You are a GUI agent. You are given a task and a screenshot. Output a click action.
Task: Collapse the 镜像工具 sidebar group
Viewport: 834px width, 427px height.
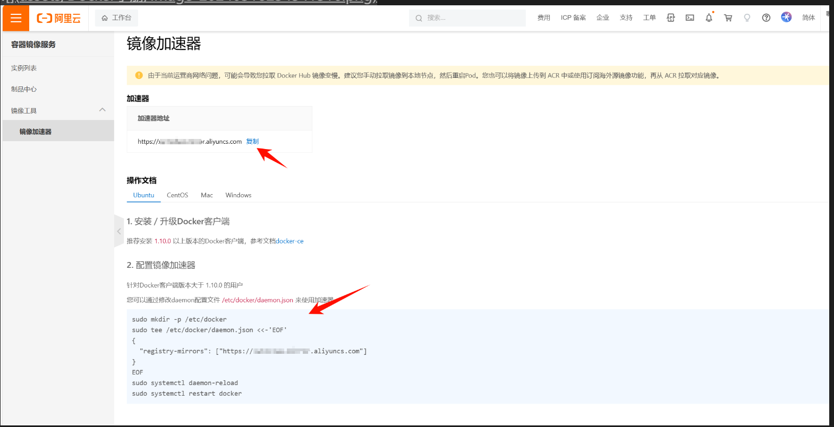pyautogui.click(x=103, y=110)
